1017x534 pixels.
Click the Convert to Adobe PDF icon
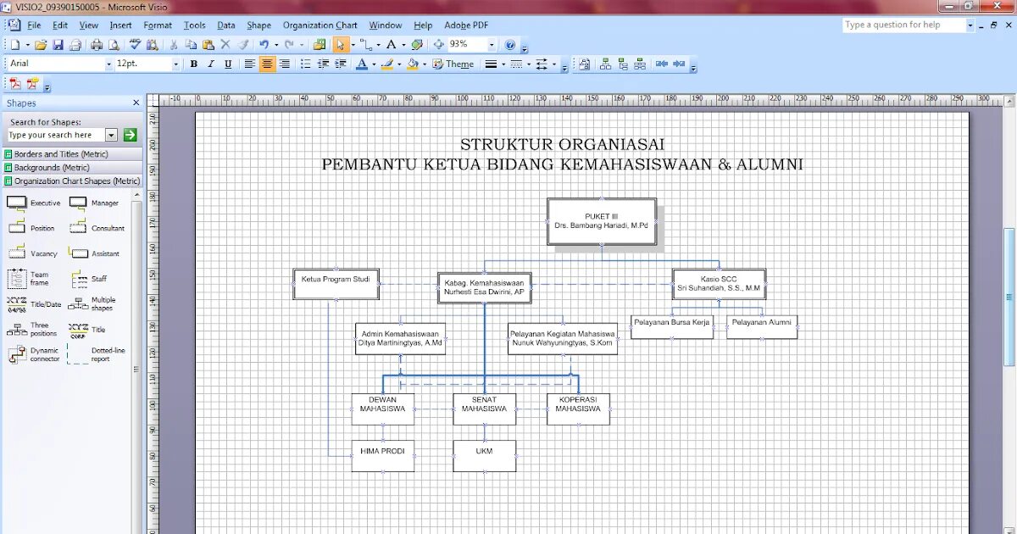[15, 83]
